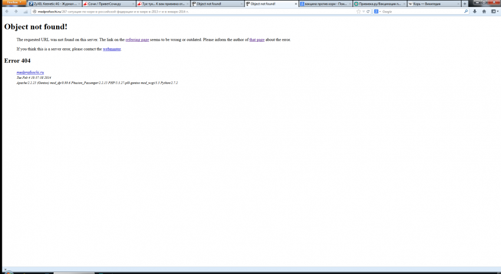Open the Downloads arrow icon

(474, 11)
